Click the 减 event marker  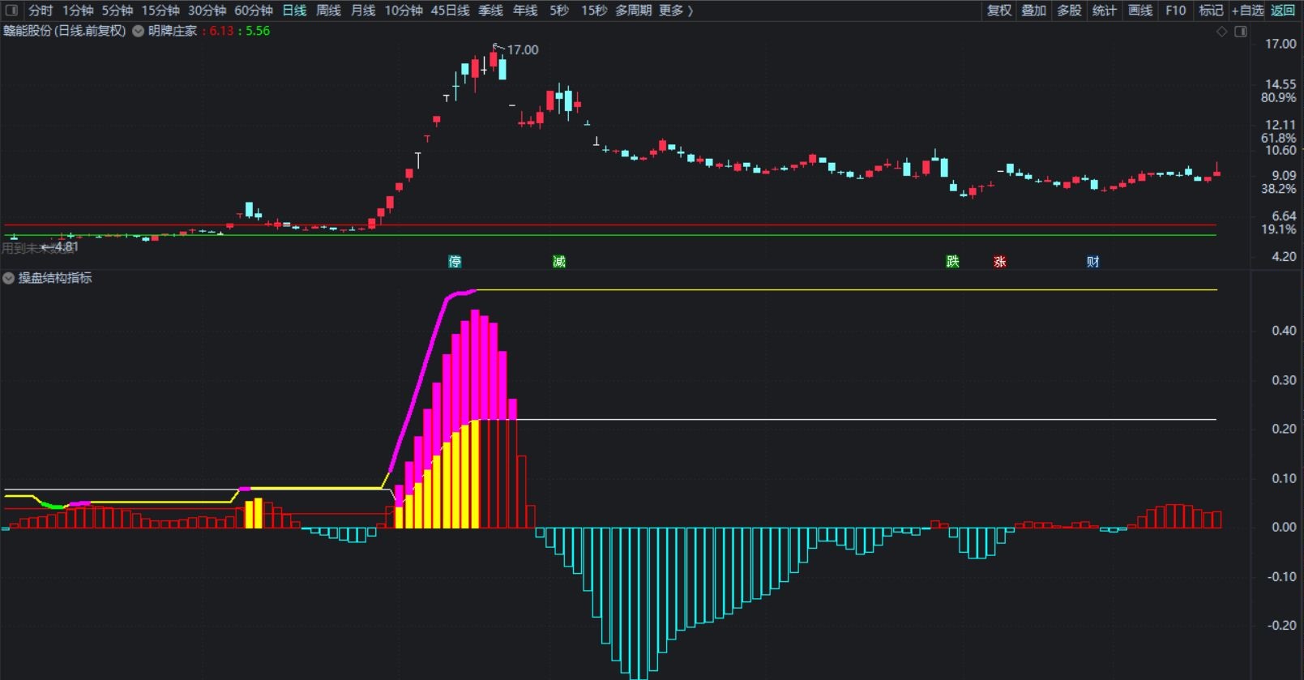(559, 261)
